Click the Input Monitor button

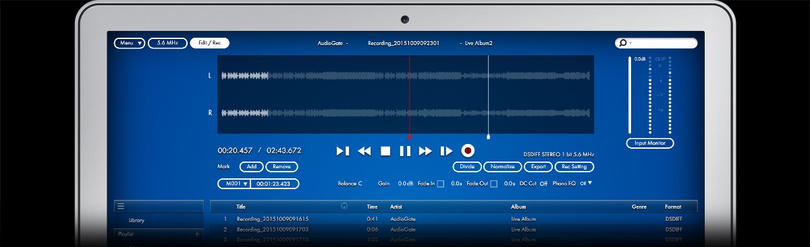tap(650, 143)
